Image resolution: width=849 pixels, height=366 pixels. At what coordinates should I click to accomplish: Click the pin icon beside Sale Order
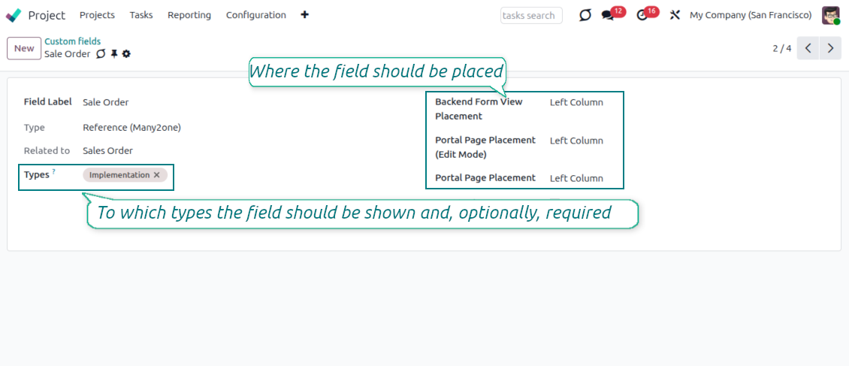click(114, 54)
